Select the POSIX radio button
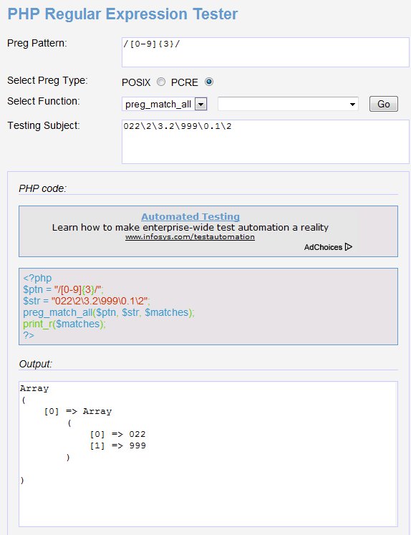Image resolution: width=411 pixels, height=535 pixels. (x=161, y=82)
